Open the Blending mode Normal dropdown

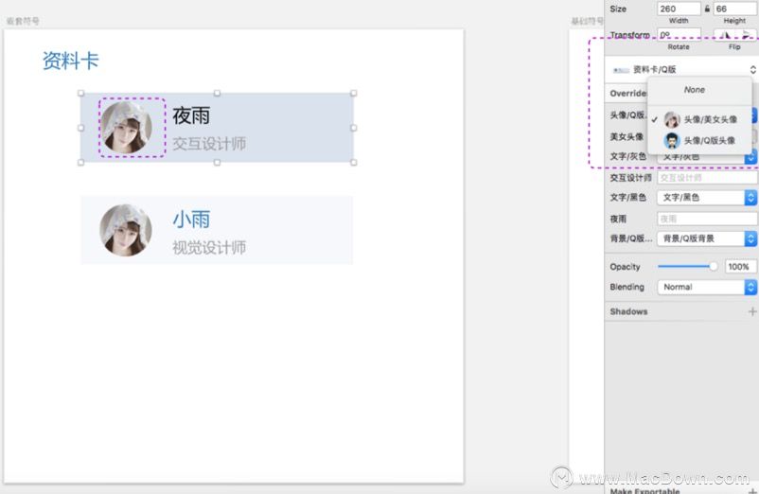[x=707, y=287]
